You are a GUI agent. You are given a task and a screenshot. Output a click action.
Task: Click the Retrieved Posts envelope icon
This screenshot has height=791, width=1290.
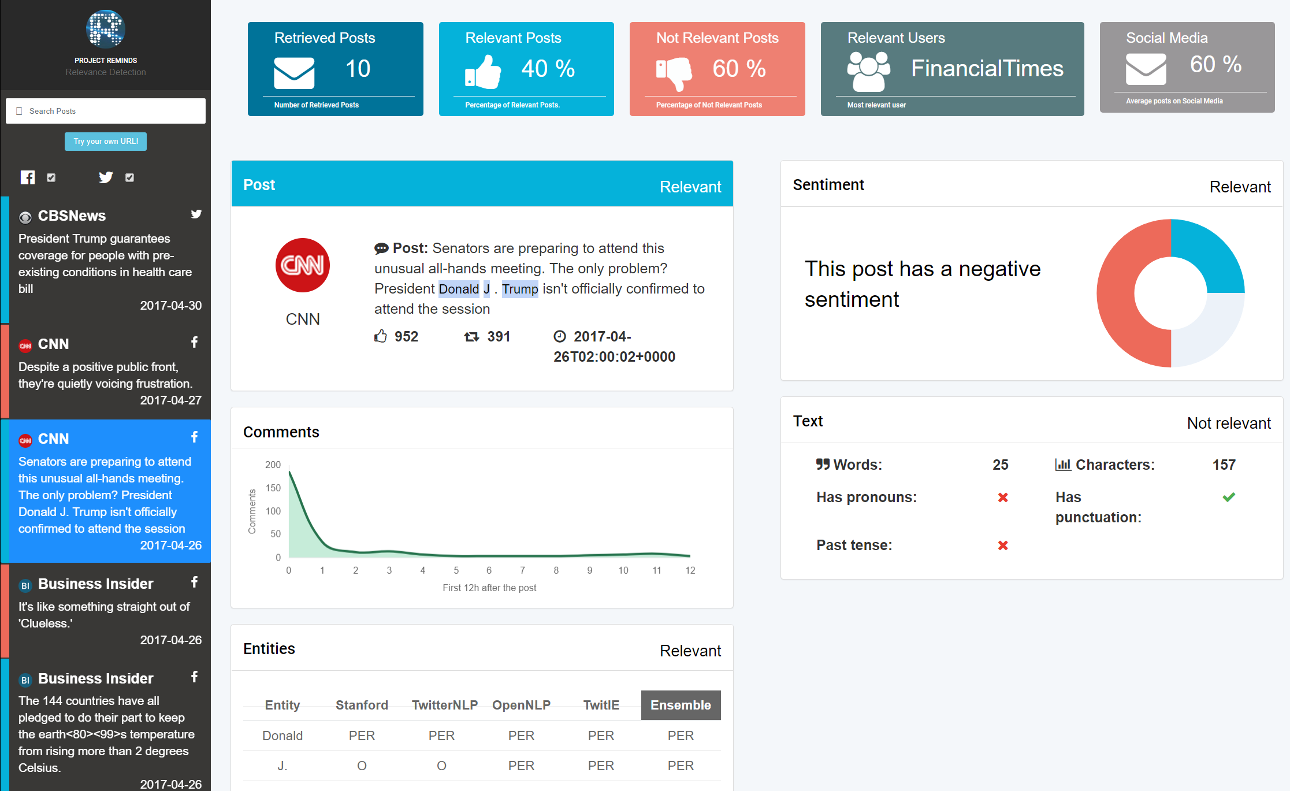tap(294, 72)
